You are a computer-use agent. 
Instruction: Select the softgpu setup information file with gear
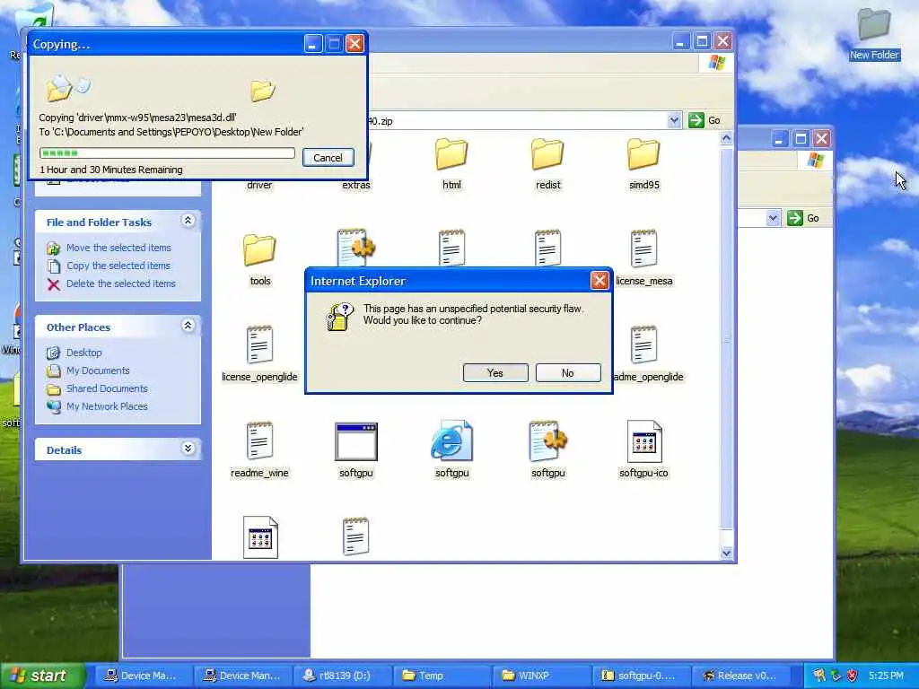coord(547,440)
